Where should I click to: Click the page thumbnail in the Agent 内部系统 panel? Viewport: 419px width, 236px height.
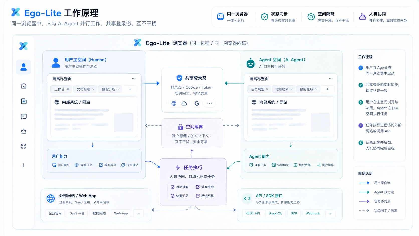pyautogui.click(x=320, y=123)
